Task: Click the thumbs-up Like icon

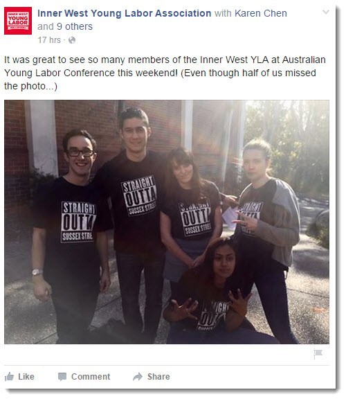Action: pyautogui.click(x=9, y=377)
